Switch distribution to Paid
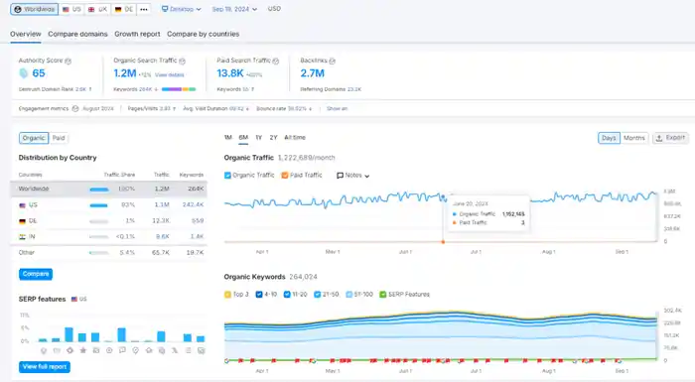 [x=59, y=138]
